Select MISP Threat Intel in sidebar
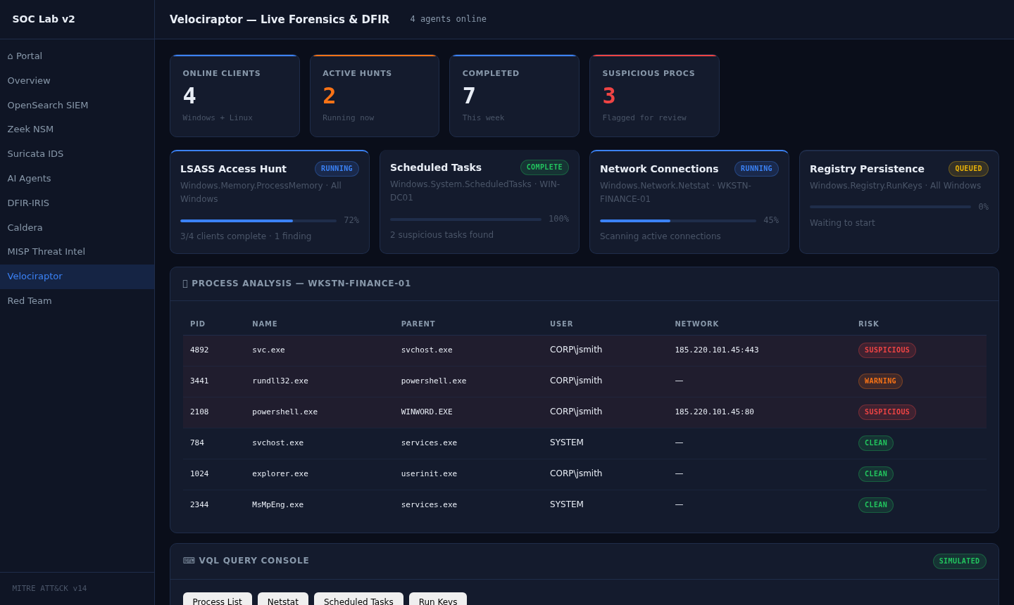1014x605 pixels. [46, 252]
